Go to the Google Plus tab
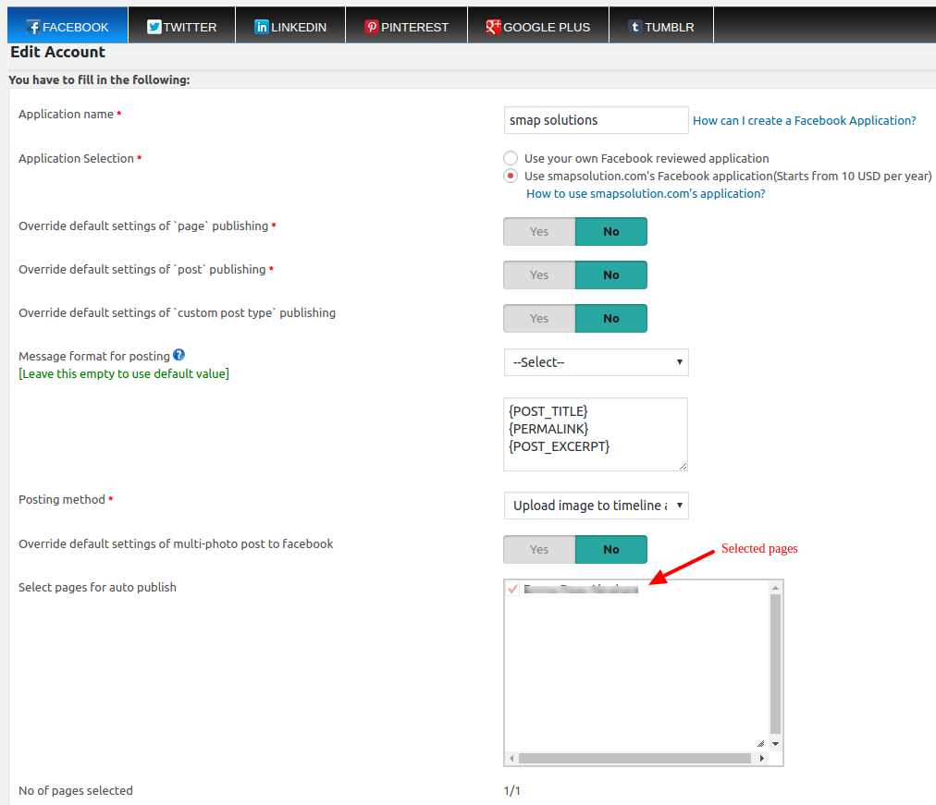The image size is (936, 805). pos(538,25)
